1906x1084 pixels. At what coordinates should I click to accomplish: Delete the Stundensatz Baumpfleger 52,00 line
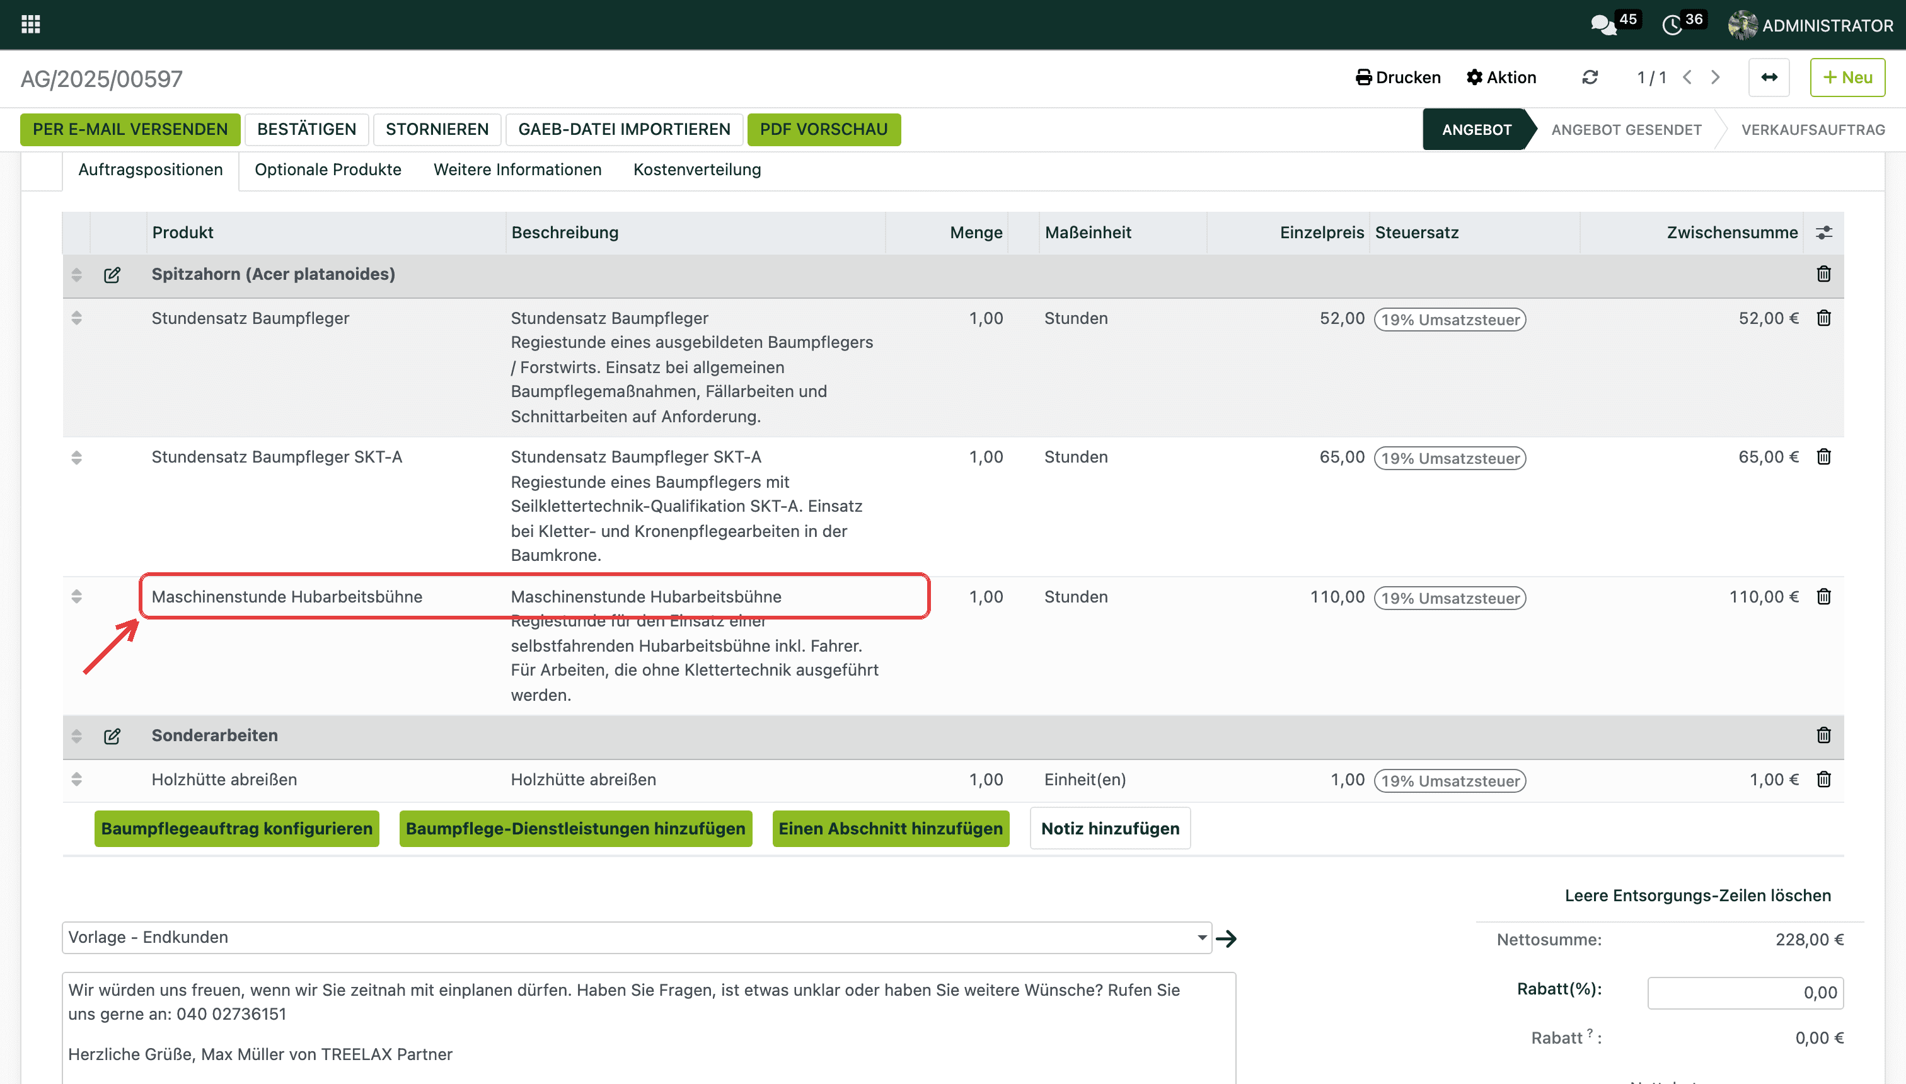pos(1823,318)
